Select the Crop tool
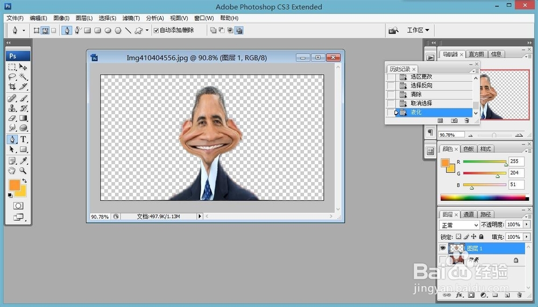The height and width of the screenshot is (307, 538). pyautogui.click(x=12, y=87)
